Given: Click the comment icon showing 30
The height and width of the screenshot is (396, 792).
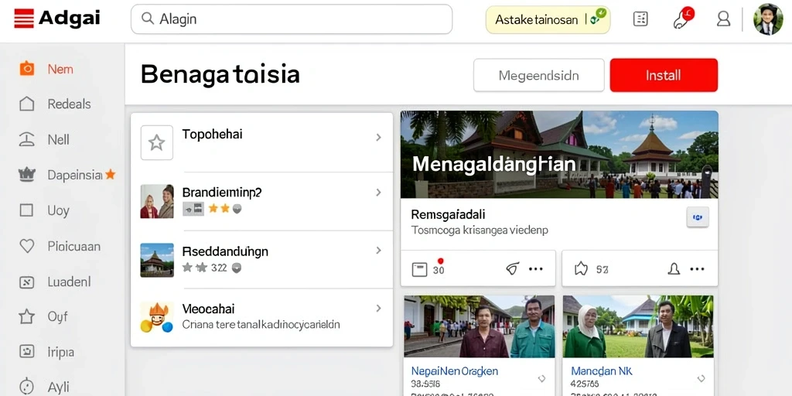Looking at the screenshot, I should tap(419, 270).
